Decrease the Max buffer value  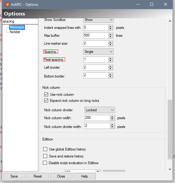point(110,37)
